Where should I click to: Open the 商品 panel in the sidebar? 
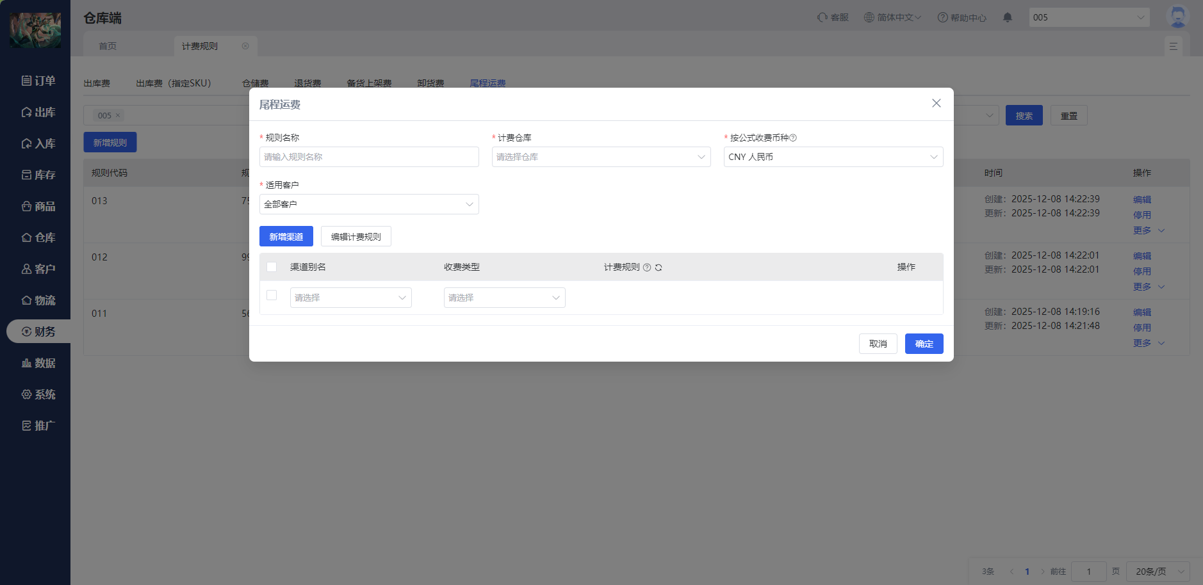pyautogui.click(x=38, y=206)
